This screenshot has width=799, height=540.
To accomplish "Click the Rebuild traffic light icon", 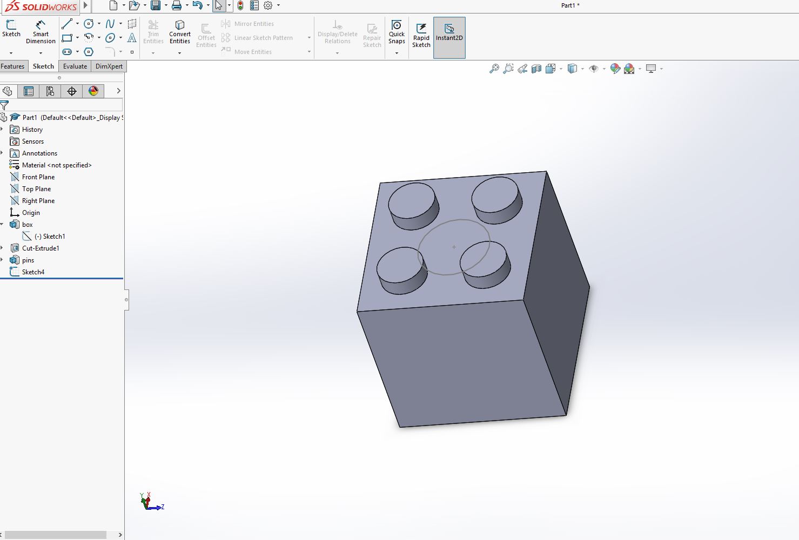I will point(240,5).
